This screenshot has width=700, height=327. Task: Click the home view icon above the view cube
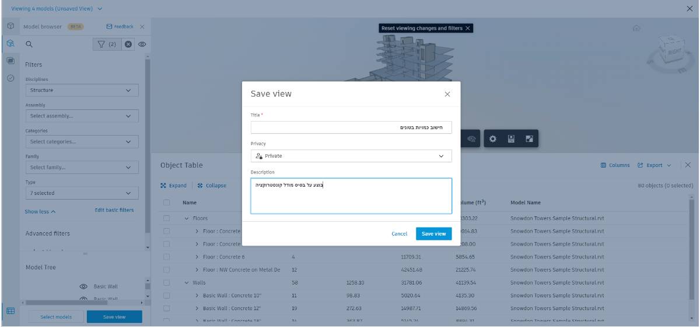pos(636,29)
